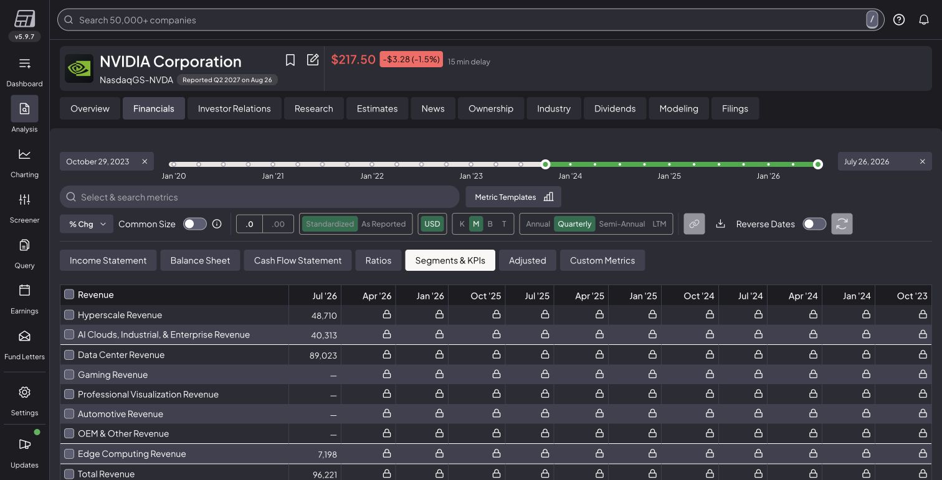
Task: Check the Edge Computing Revenue checkbox
Action: pyautogui.click(x=69, y=454)
